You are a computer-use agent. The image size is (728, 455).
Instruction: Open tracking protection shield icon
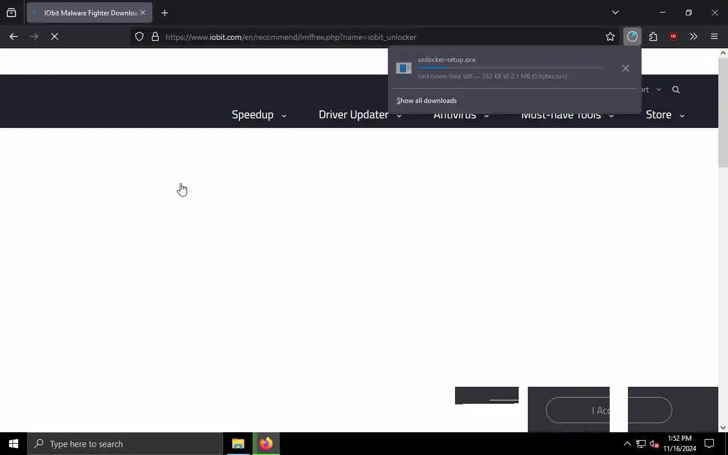[x=139, y=37]
